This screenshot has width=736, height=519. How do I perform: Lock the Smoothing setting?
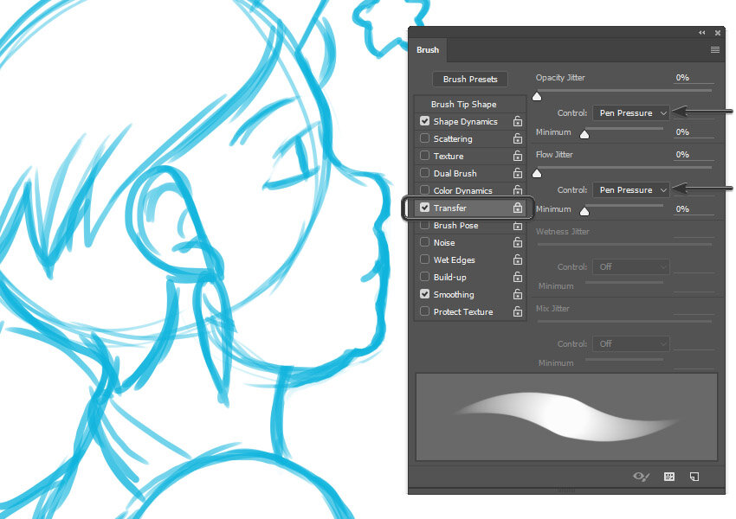point(517,294)
